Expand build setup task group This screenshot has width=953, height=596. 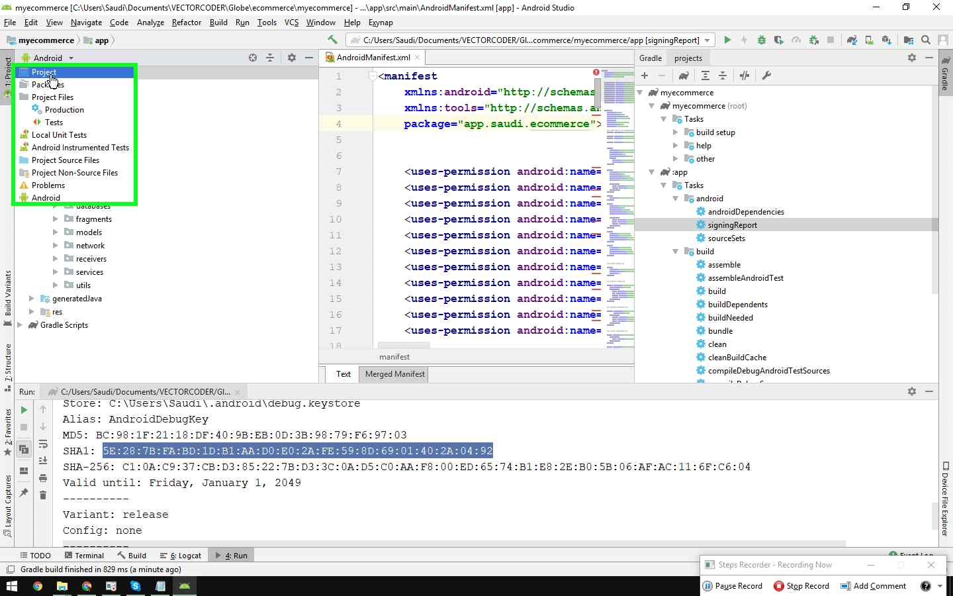676,132
